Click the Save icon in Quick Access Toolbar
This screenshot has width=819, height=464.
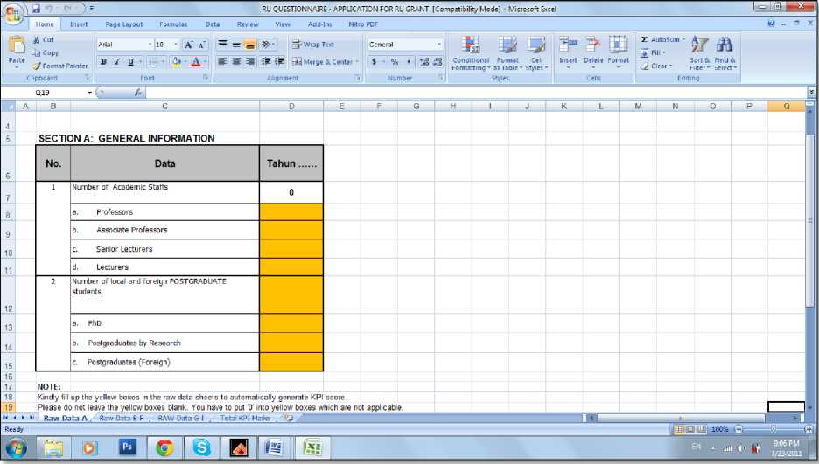36,8
